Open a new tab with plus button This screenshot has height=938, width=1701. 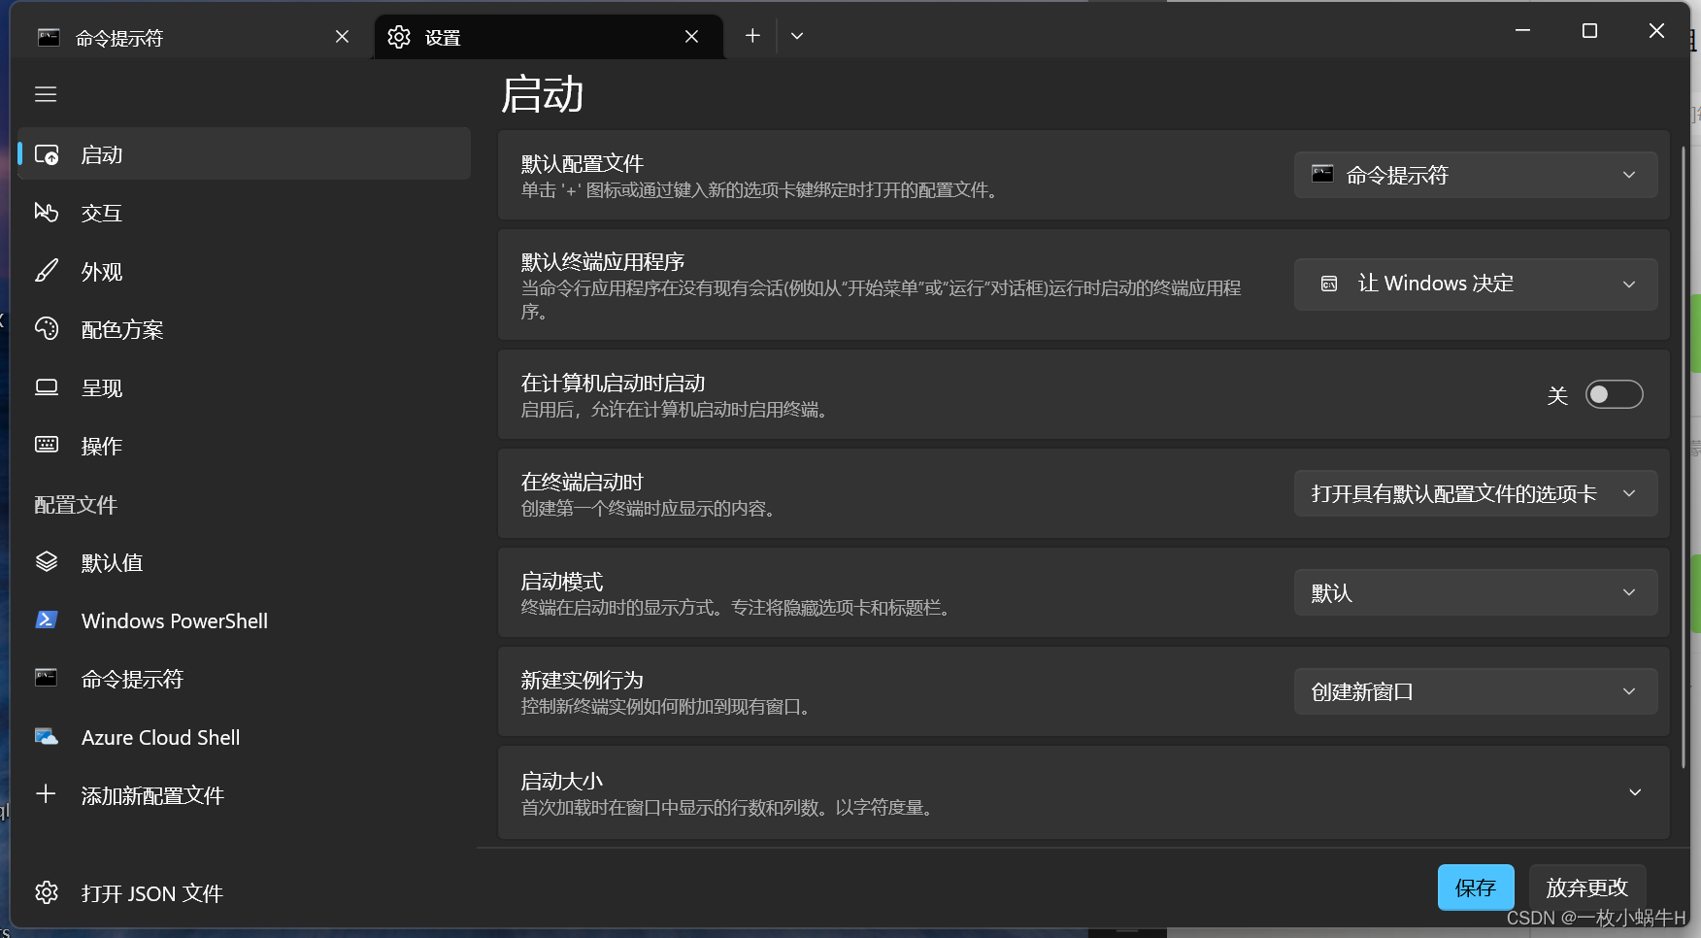752,36
